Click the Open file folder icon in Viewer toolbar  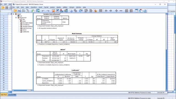point(15,11)
